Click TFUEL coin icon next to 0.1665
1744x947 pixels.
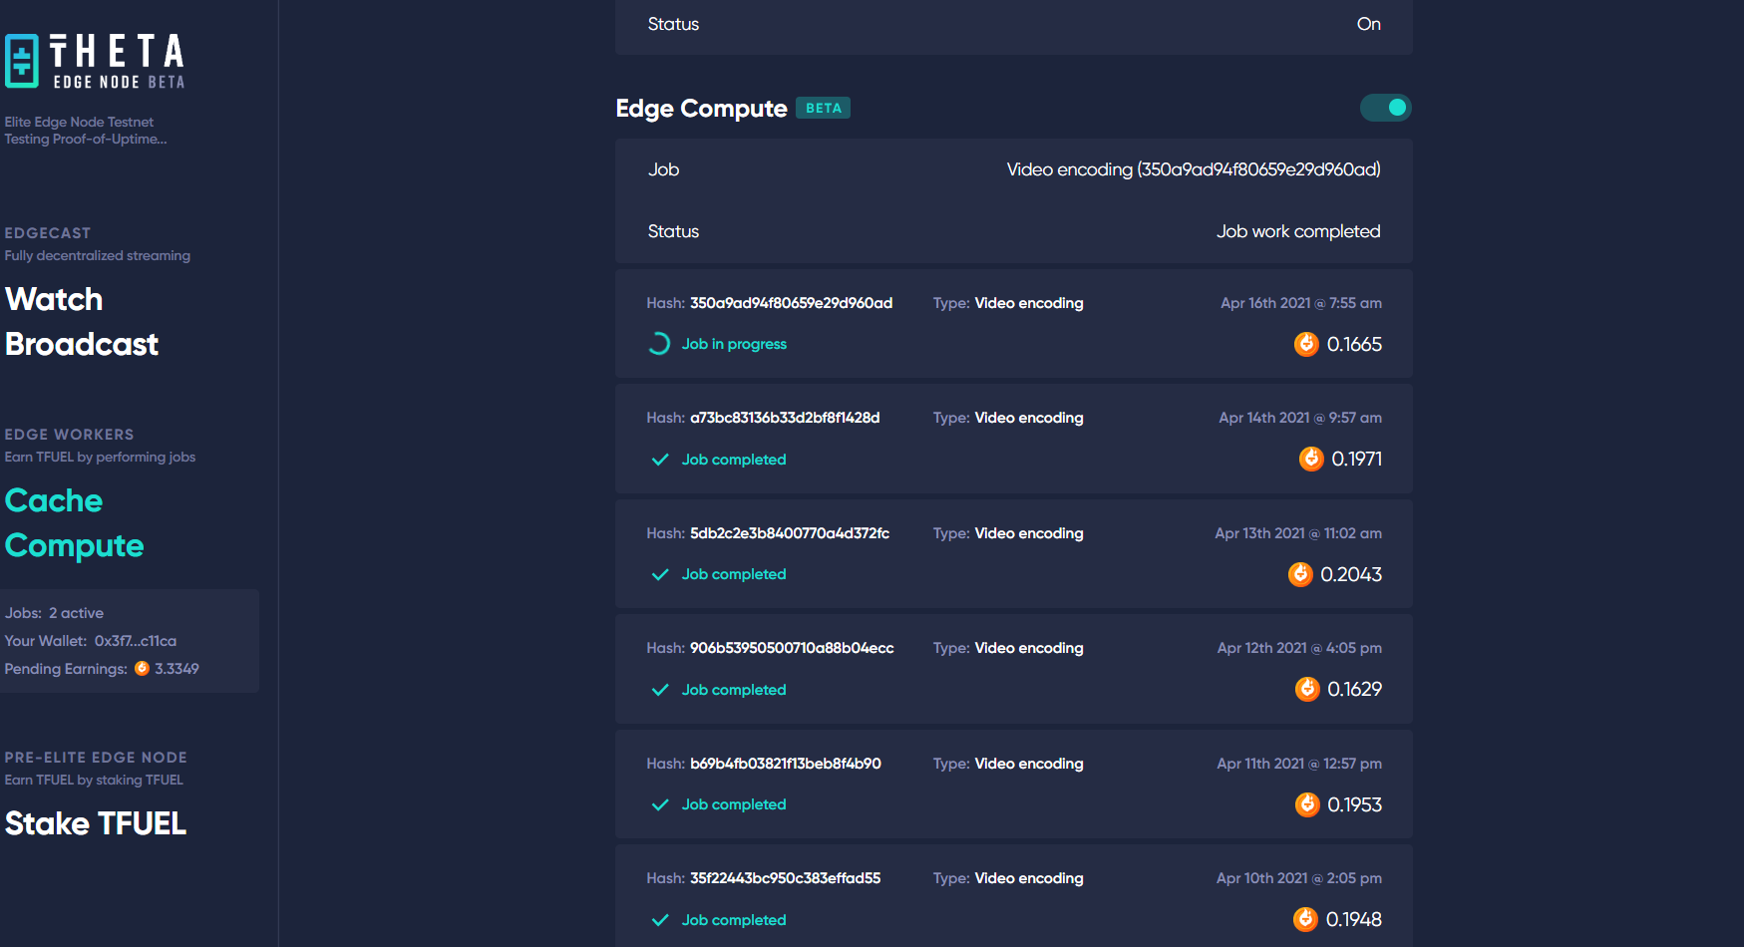1306,344
